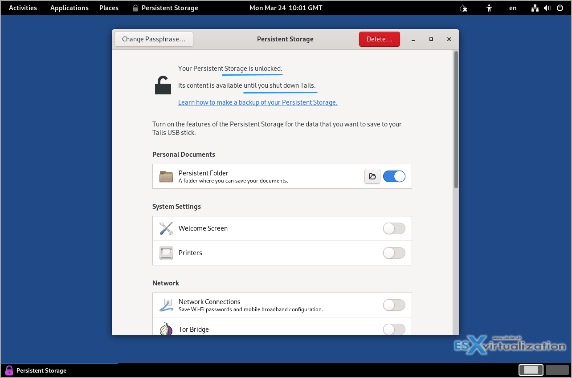Click the power icon in top bar
This screenshot has width=572, height=378.
pos(560,8)
